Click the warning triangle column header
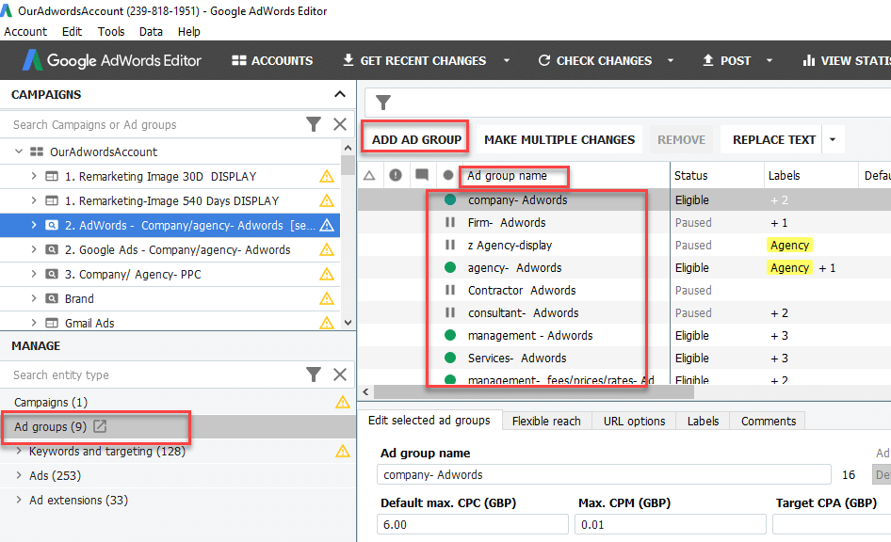This screenshot has width=891, height=542. tap(368, 175)
